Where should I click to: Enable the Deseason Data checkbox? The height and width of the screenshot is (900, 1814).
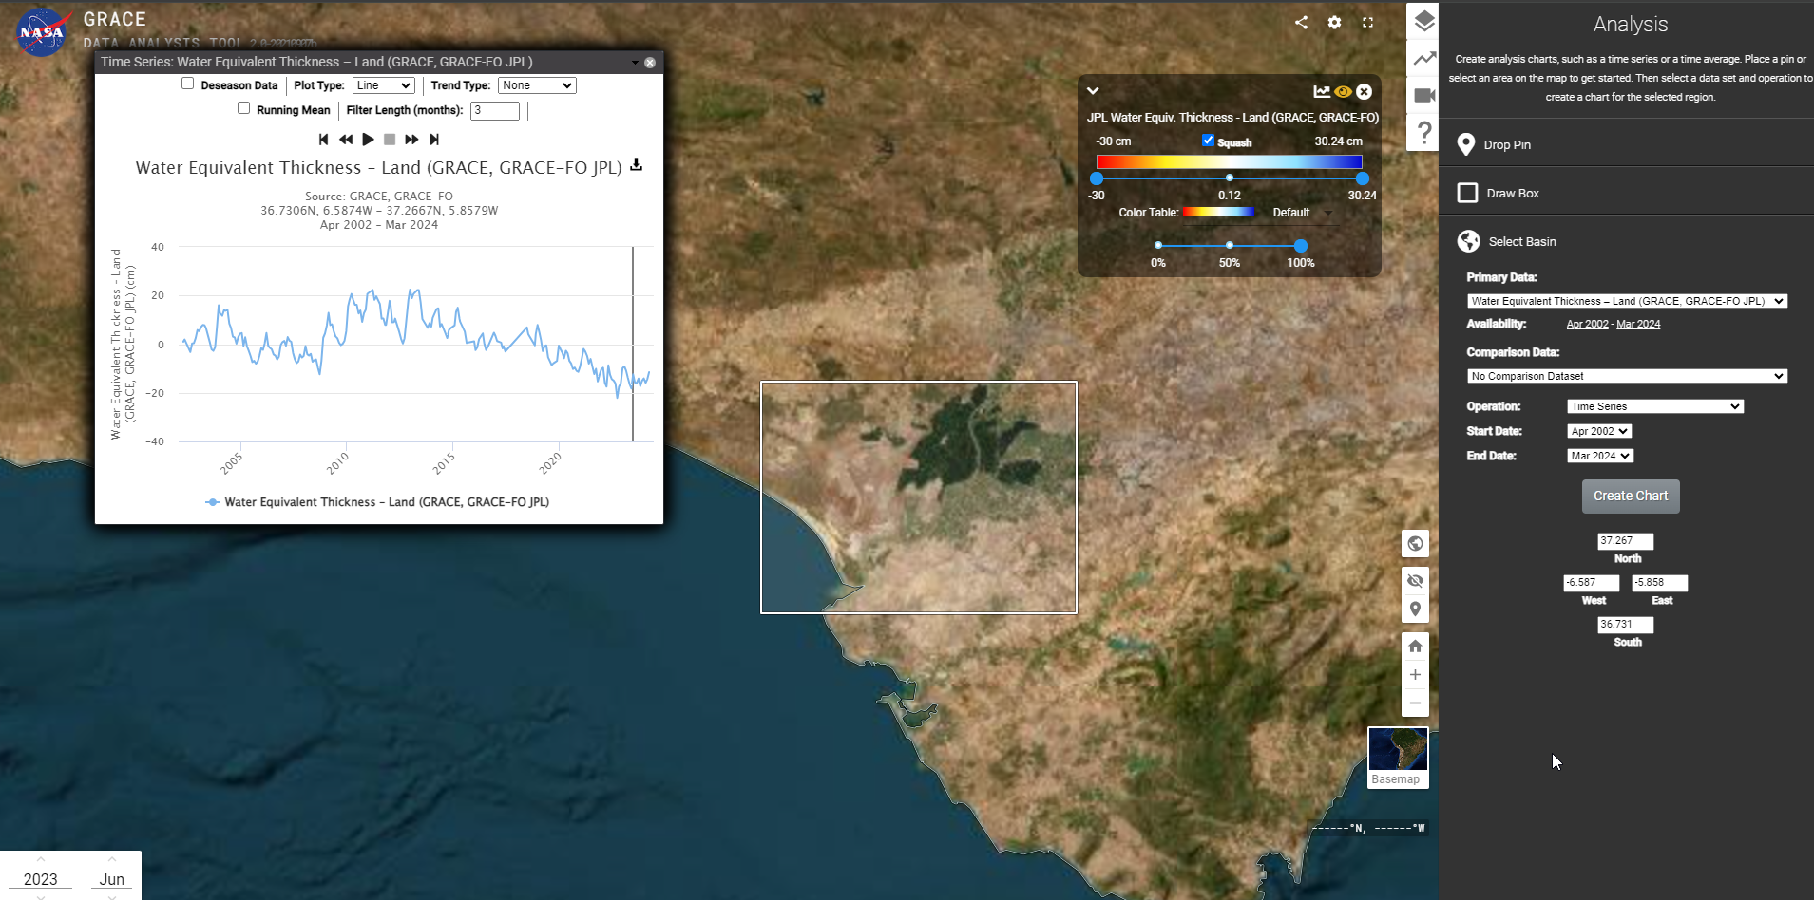pyautogui.click(x=188, y=84)
